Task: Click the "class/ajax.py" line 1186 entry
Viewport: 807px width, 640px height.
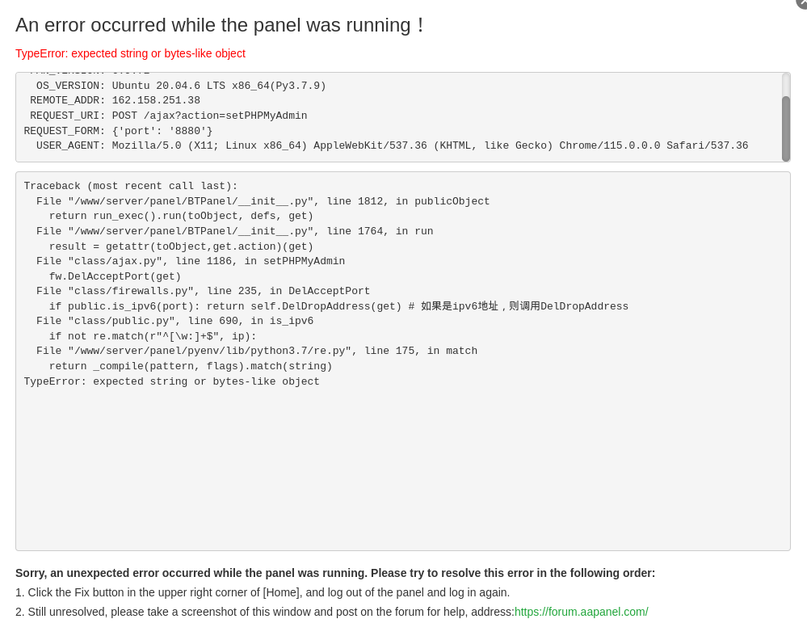Action: (x=190, y=262)
